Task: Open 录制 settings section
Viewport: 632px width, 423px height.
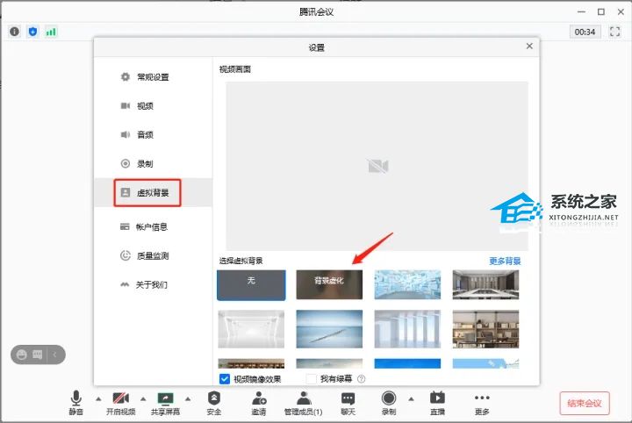Action: (x=153, y=163)
